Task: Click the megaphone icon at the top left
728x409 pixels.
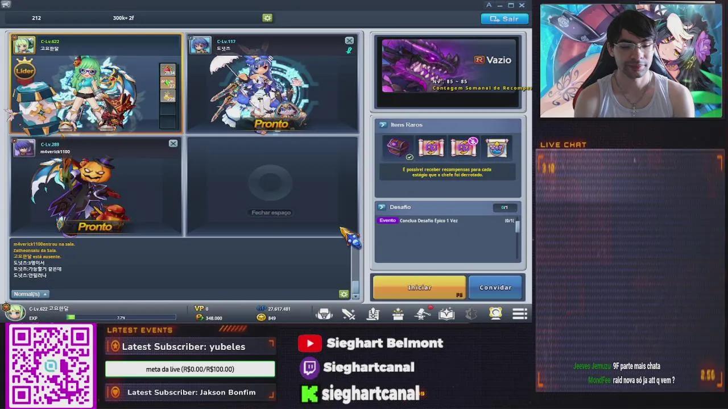Action: click(x=6, y=5)
